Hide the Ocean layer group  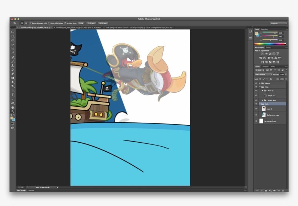(256, 83)
